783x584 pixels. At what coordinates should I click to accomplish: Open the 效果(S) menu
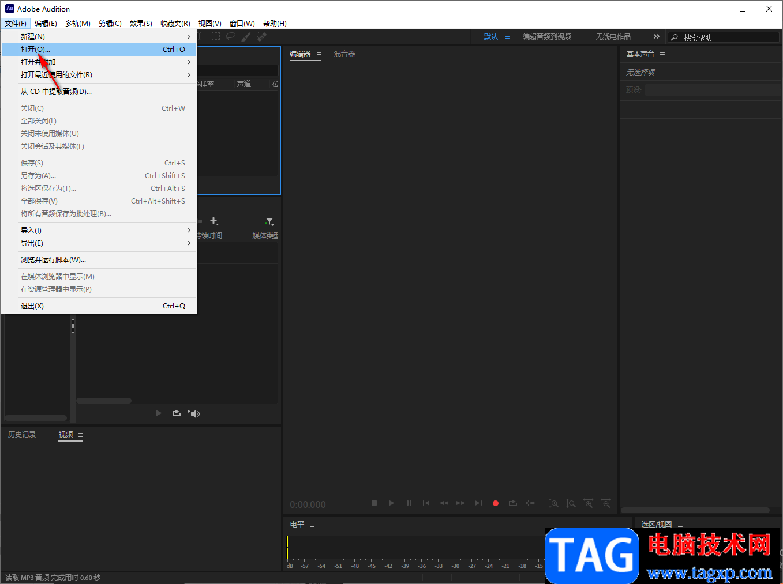point(141,24)
